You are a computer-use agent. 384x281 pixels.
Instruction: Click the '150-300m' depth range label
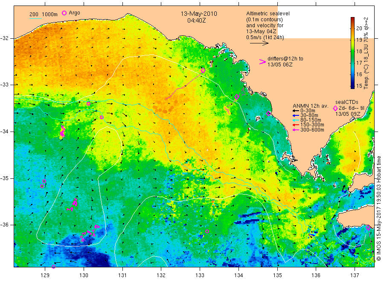click(x=312, y=125)
